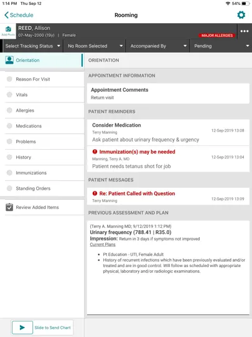Tap the red alert icon beside Re: Patient Called
This screenshot has height=337, width=252.
95,193
